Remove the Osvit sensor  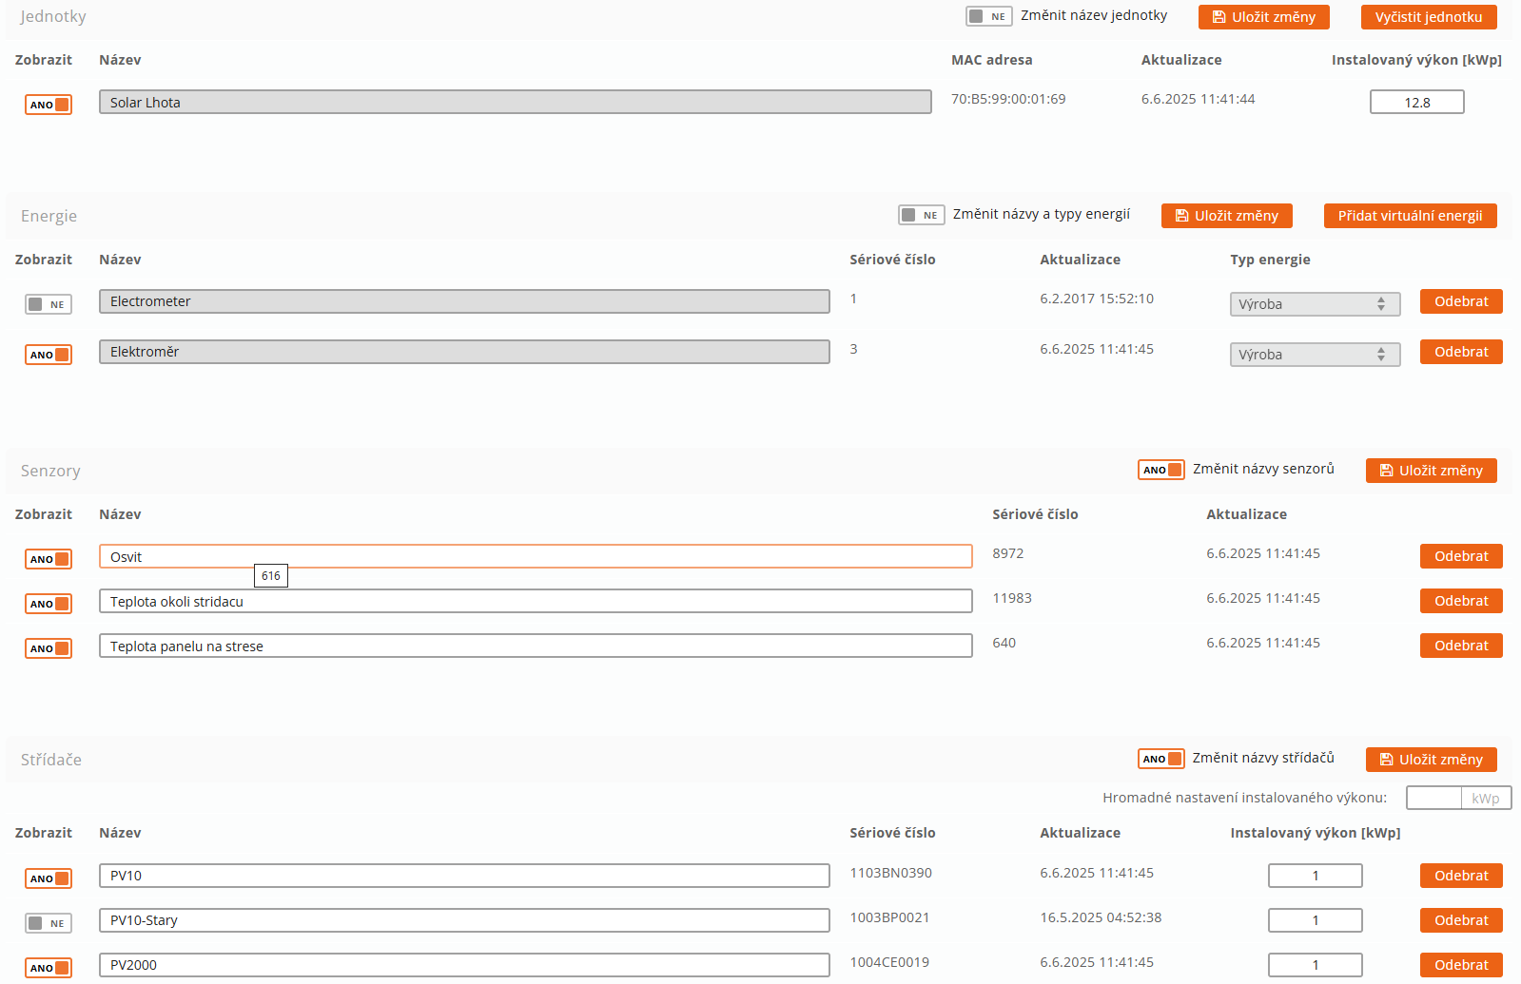(1460, 556)
